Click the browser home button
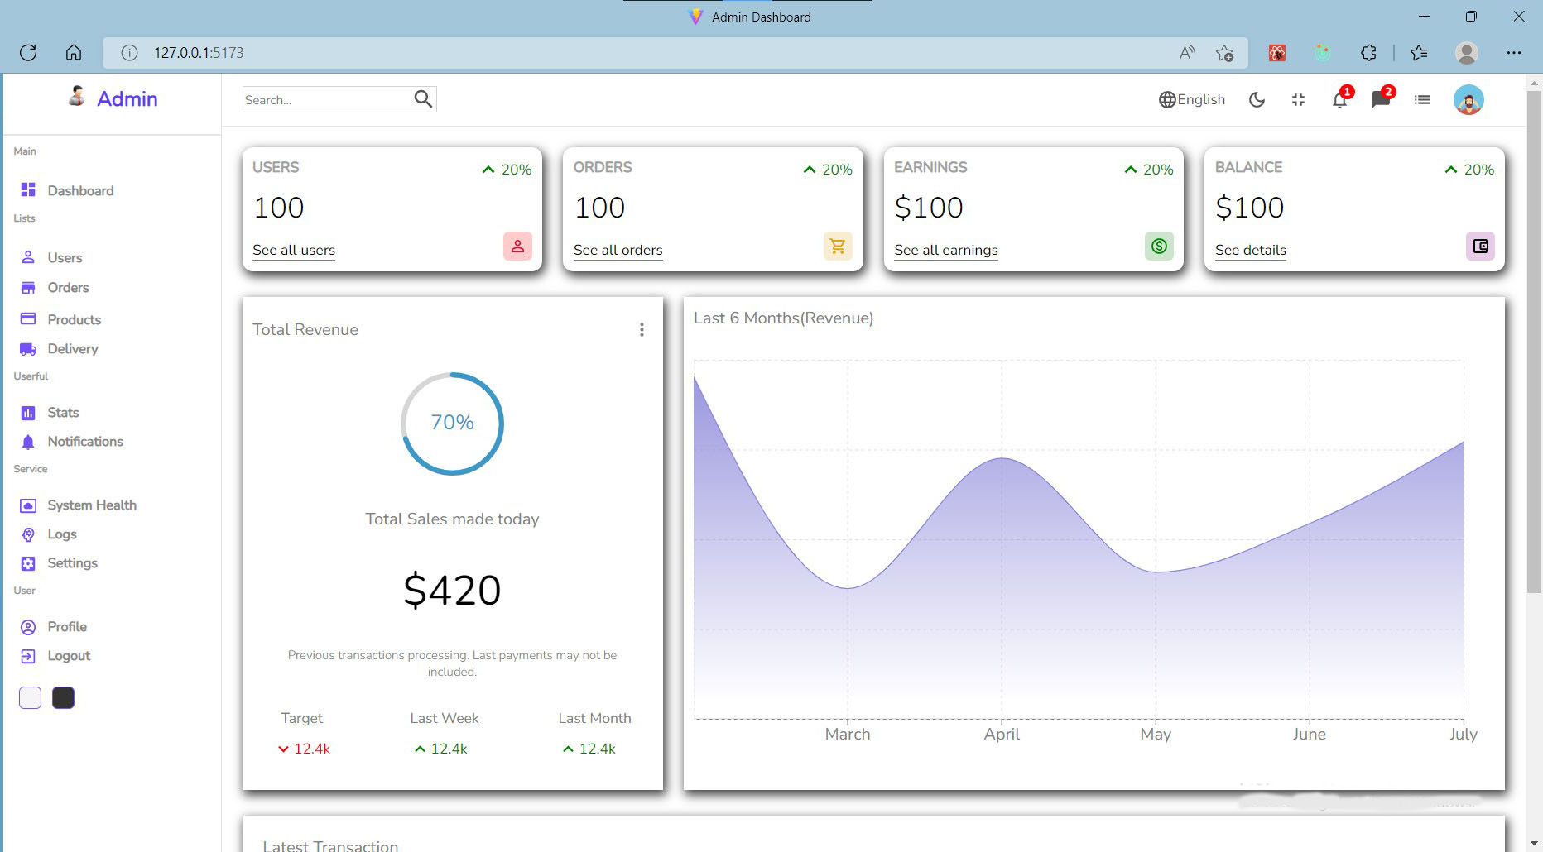1543x852 pixels. click(74, 53)
